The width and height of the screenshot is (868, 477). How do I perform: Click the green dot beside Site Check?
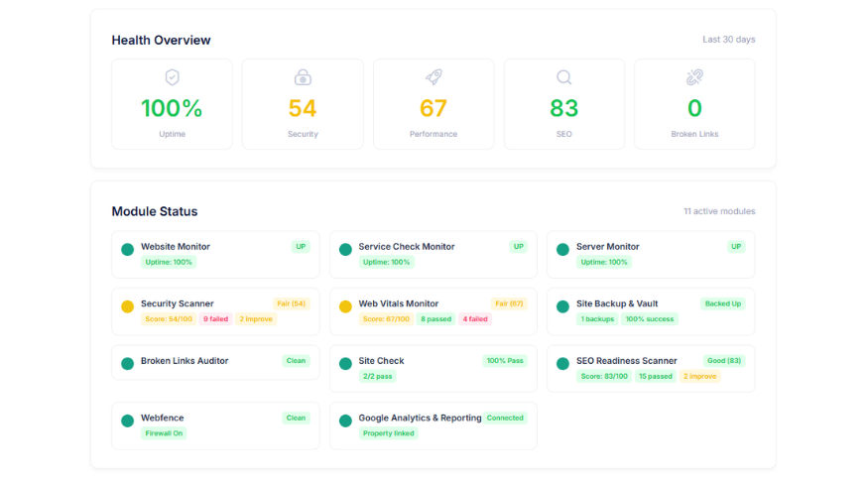coord(345,364)
